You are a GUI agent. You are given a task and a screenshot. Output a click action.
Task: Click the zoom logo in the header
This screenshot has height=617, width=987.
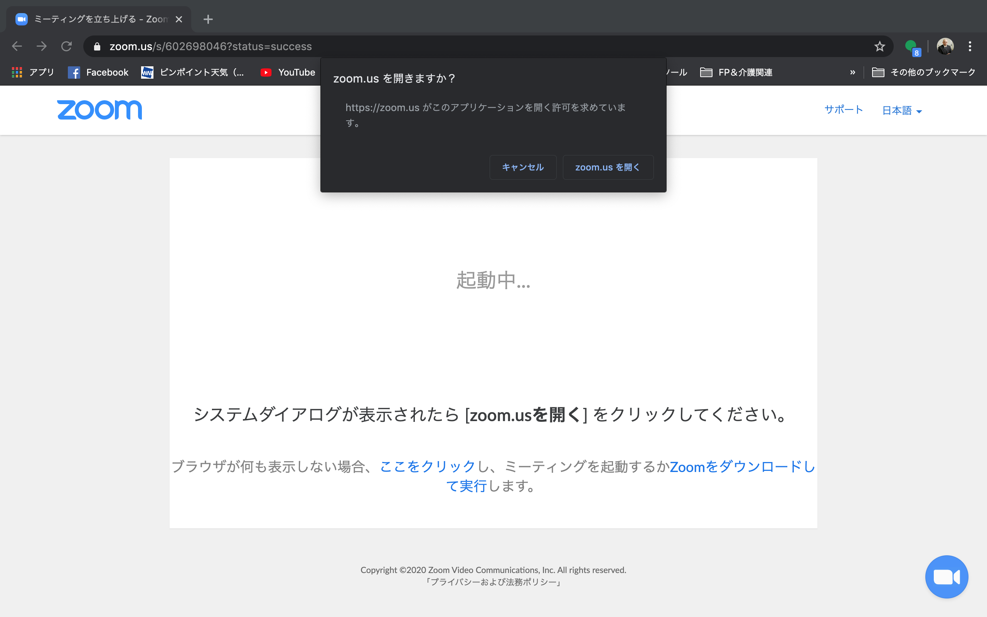(x=99, y=110)
